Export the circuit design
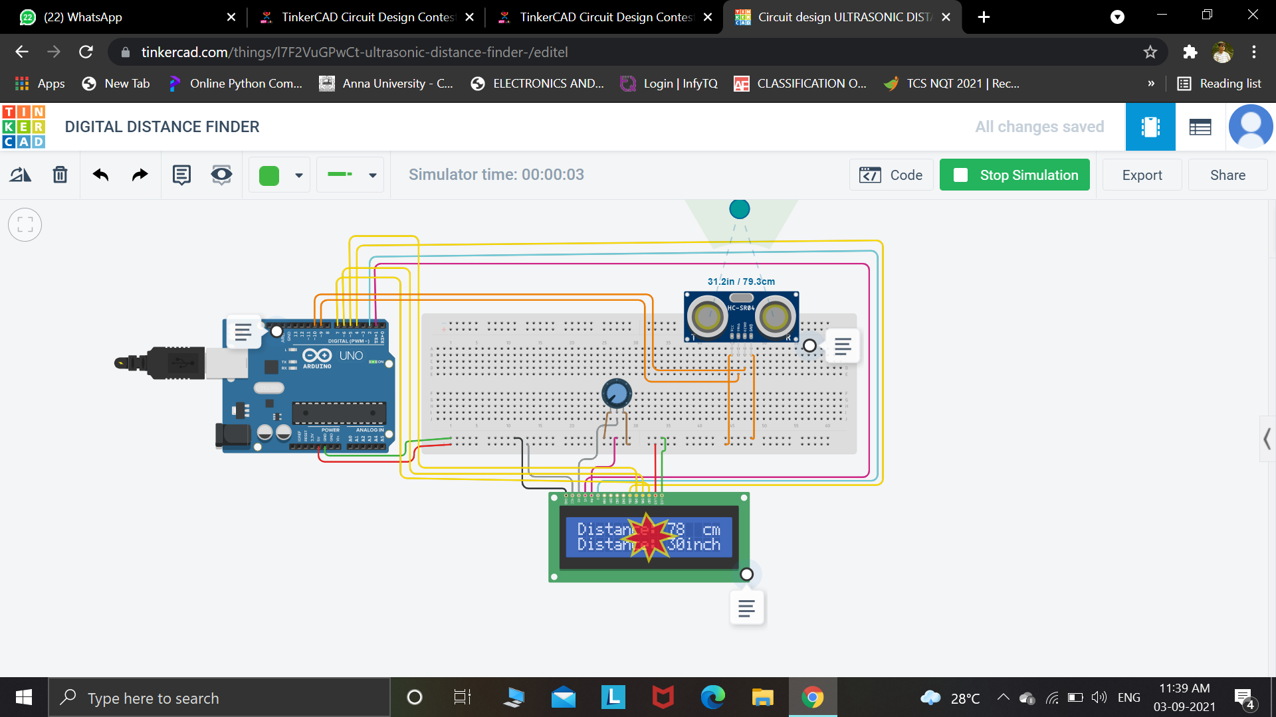This screenshot has width=1276, height=717. 1142,175
